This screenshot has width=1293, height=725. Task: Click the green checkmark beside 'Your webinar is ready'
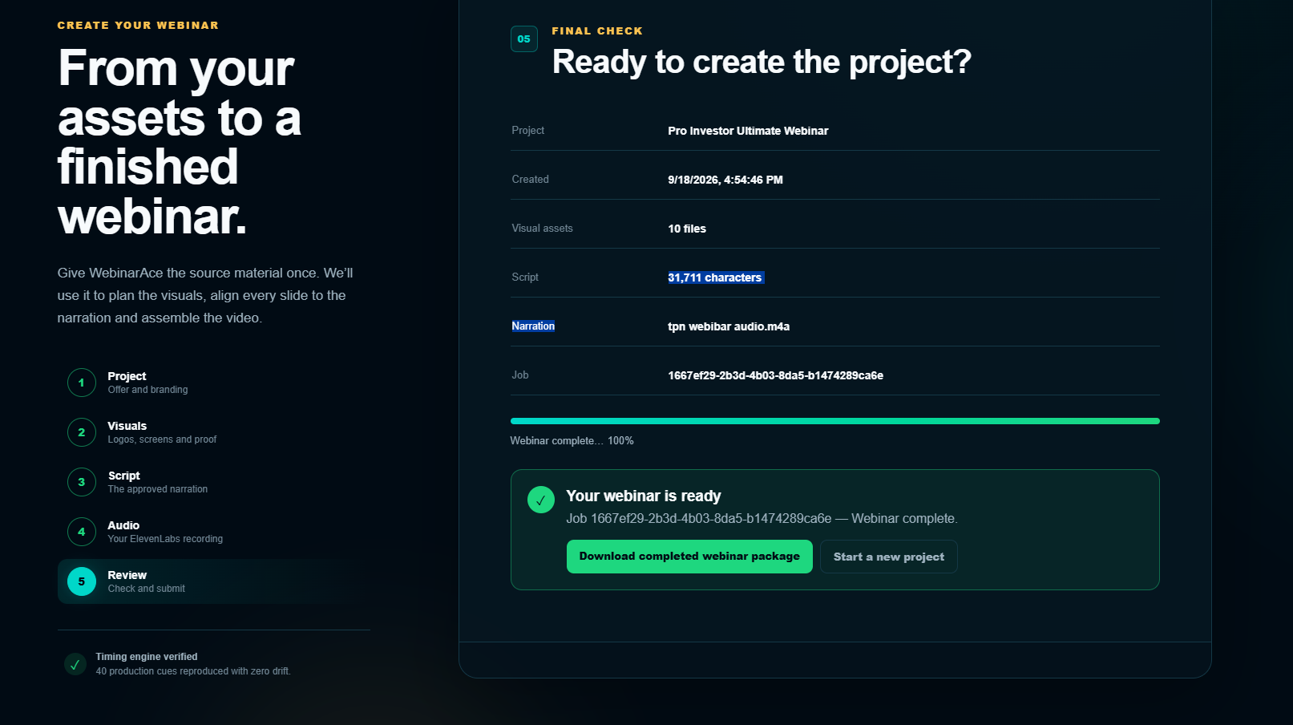(541, 500)
